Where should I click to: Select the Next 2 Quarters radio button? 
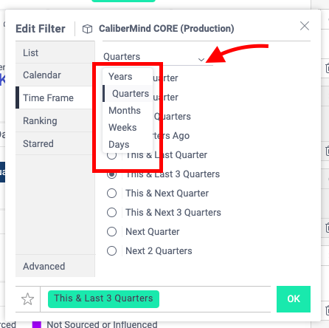(112, 251)
